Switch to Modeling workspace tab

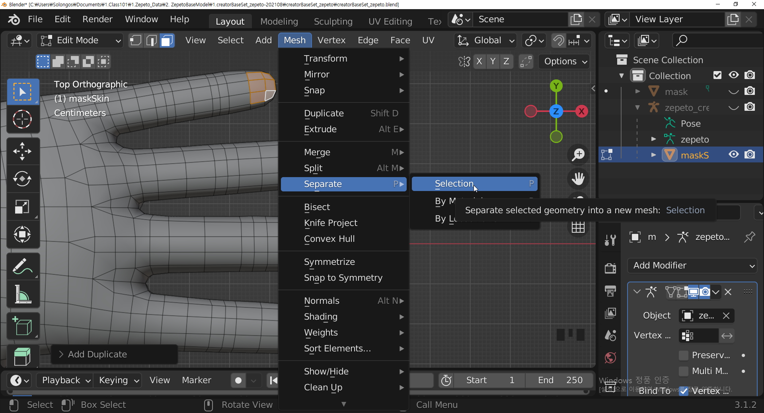pyautogui.click(x=279, y=21)
